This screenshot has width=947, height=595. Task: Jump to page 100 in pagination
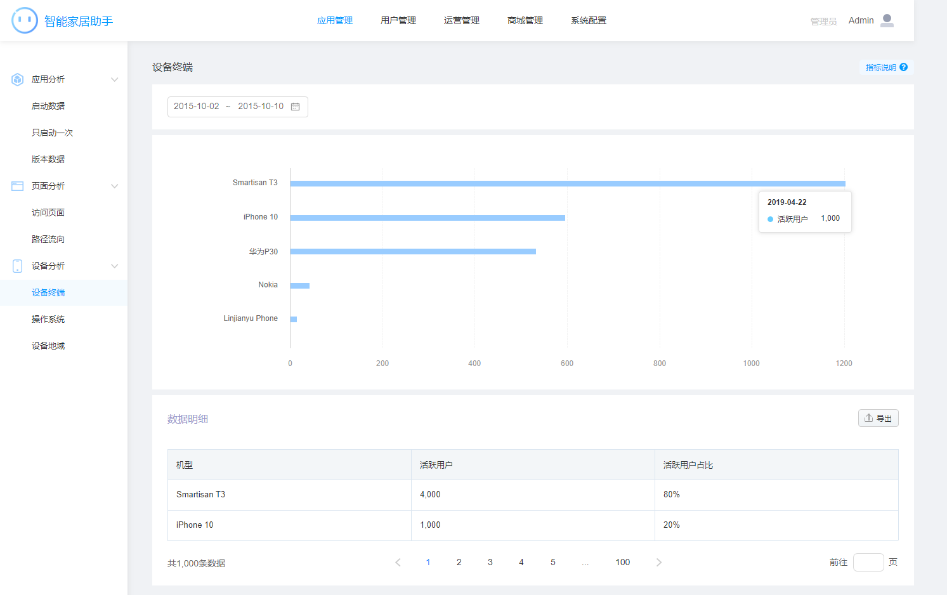coord(622,562)
